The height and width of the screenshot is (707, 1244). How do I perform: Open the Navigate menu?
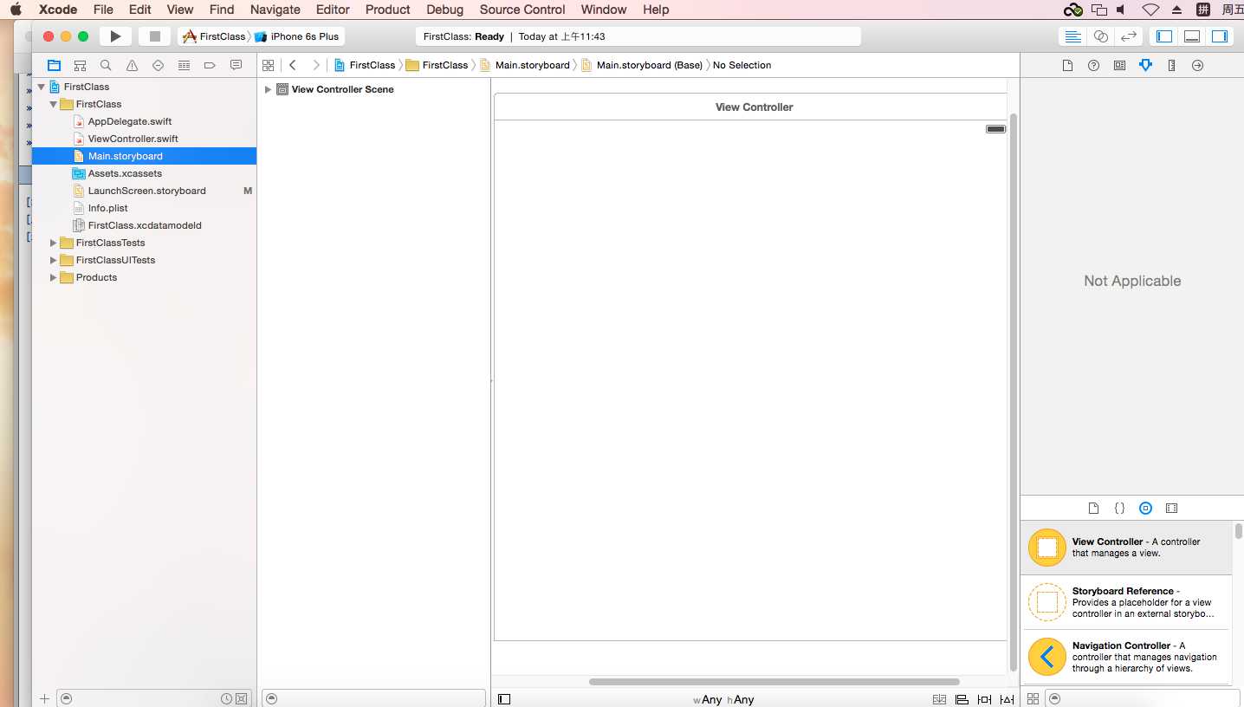pos(275,10)
